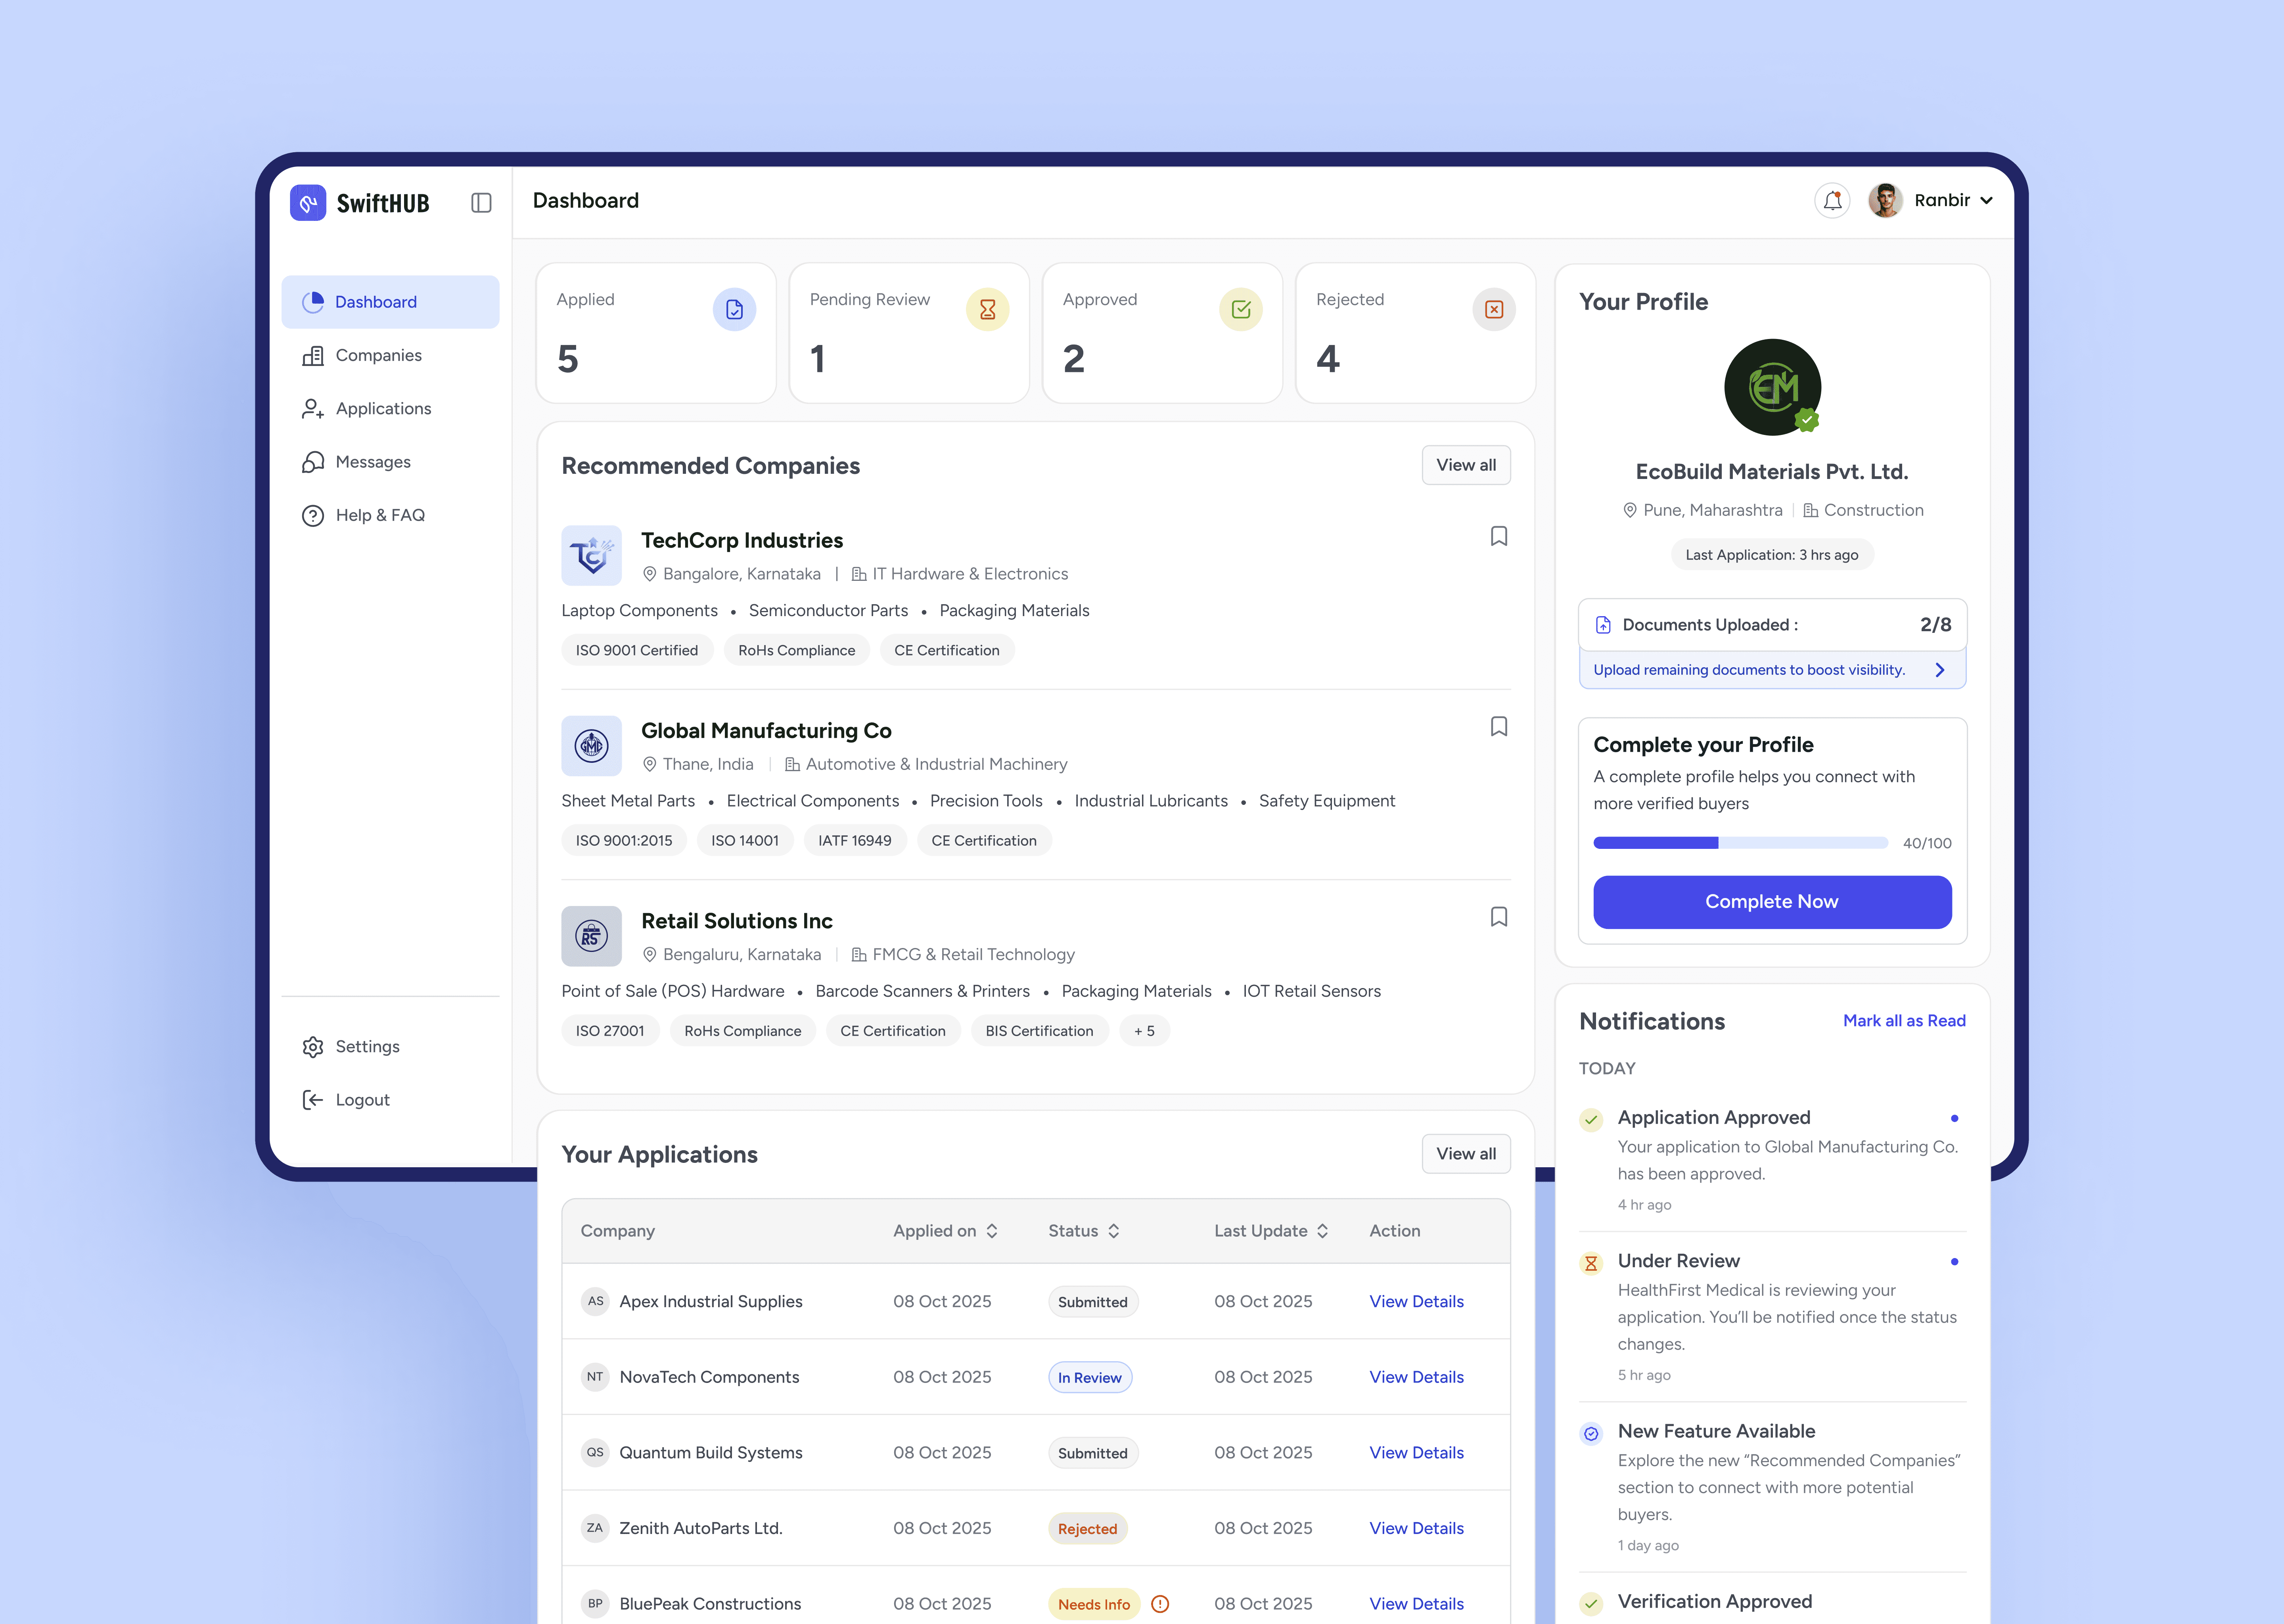
Task: Collapse sidebar using the panel toggle icon
Action: [x=481, y=203]
